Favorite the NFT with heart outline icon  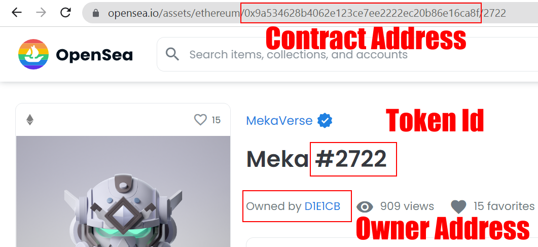click(200, 120)
